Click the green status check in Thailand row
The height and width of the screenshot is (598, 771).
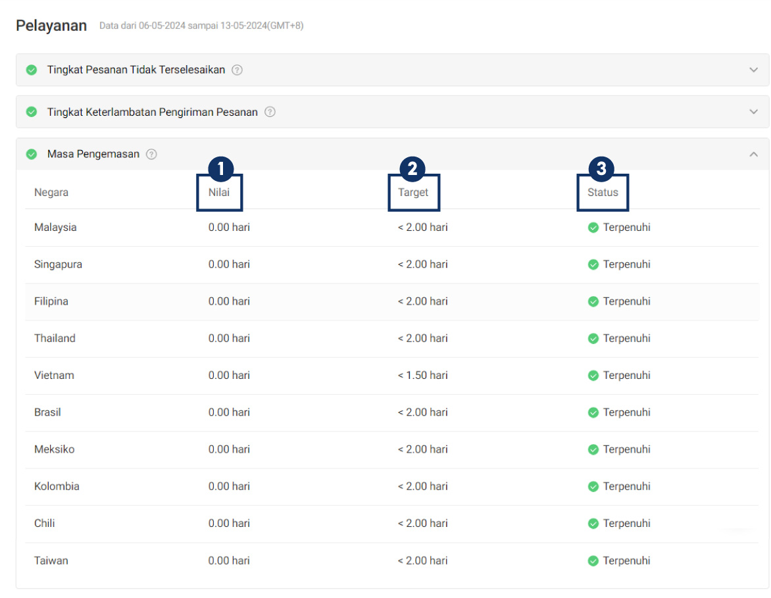tap(593, 338)
